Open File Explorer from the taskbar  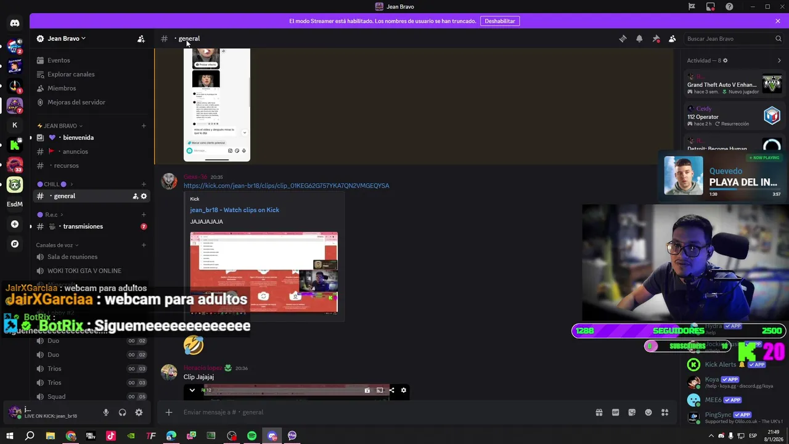point(51,436)
